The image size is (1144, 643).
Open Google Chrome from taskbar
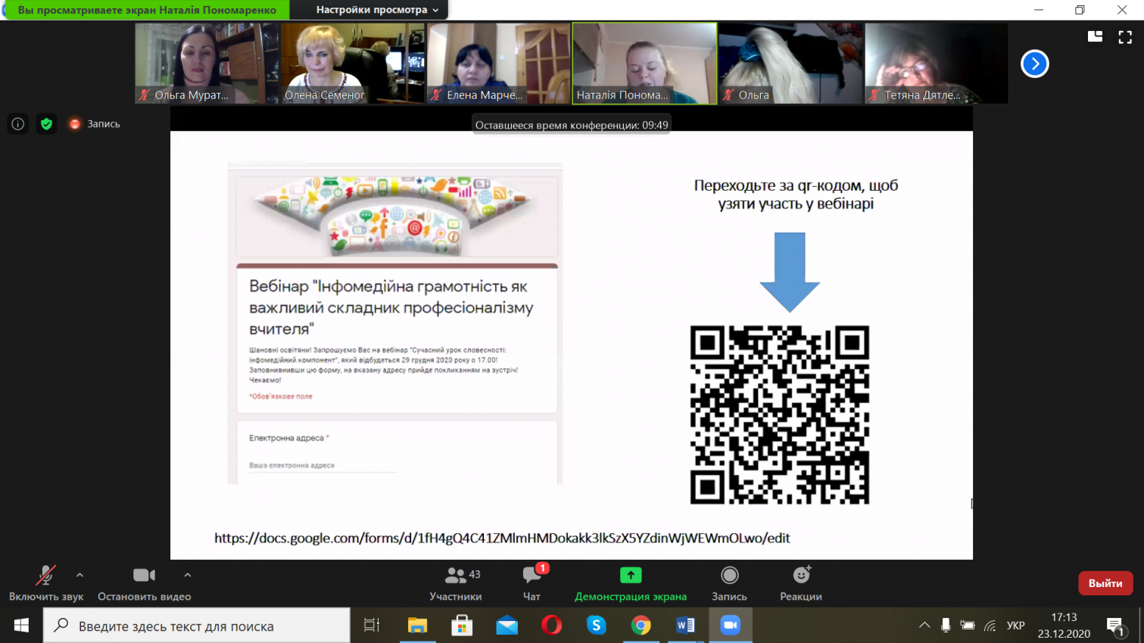(641, 626)
